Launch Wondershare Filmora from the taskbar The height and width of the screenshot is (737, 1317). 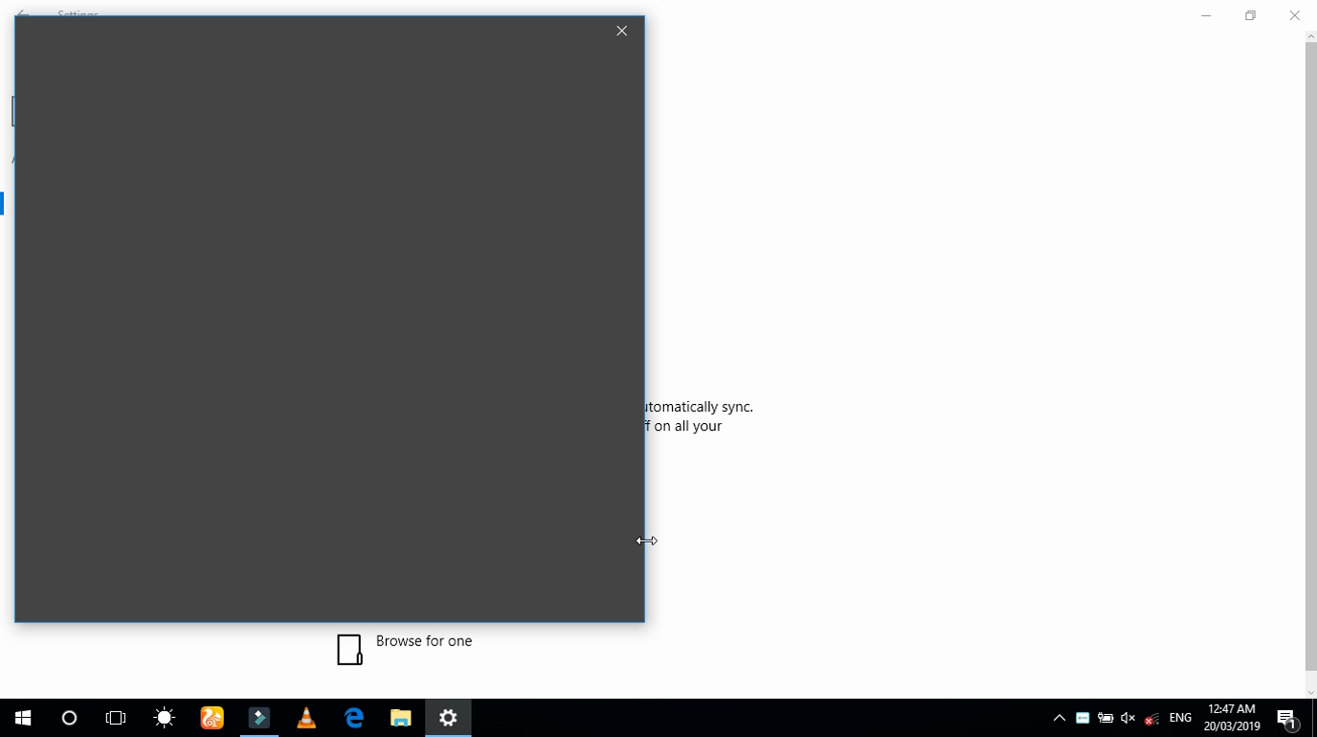pyautogui.click(x=258, y=717)
